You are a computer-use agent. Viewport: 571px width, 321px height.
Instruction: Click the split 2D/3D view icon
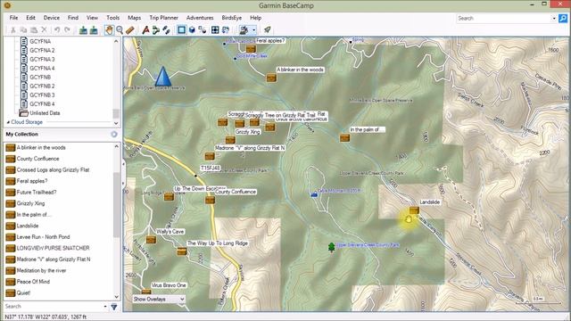point(203,30)
